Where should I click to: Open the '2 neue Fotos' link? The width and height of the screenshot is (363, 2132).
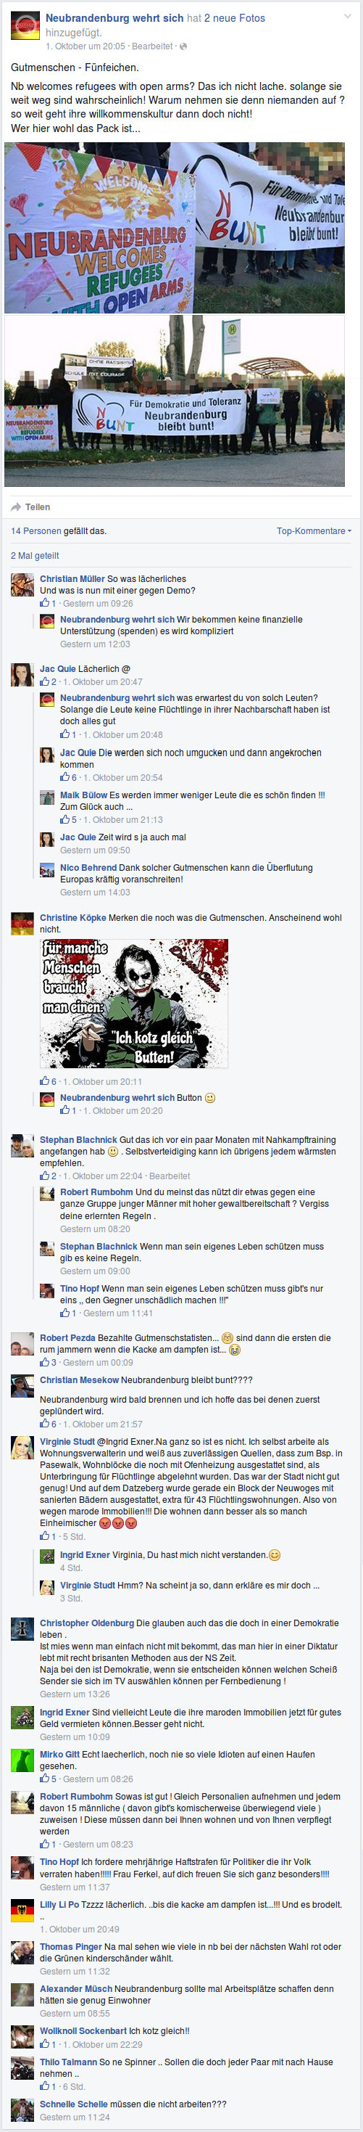pyautogui.click(x=235, y=18)
